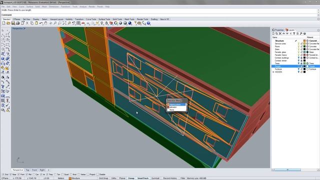Toggle SmartTrack in the status bar
This screenshot has height=180, width=320.
point(143,178)
